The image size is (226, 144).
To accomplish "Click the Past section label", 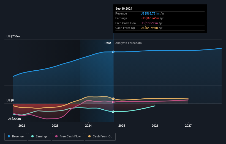I will click(108, 43).
